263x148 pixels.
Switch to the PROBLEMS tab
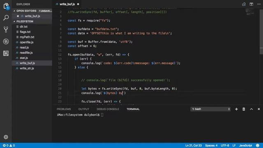pyautogui.click(x=64, y=109)
